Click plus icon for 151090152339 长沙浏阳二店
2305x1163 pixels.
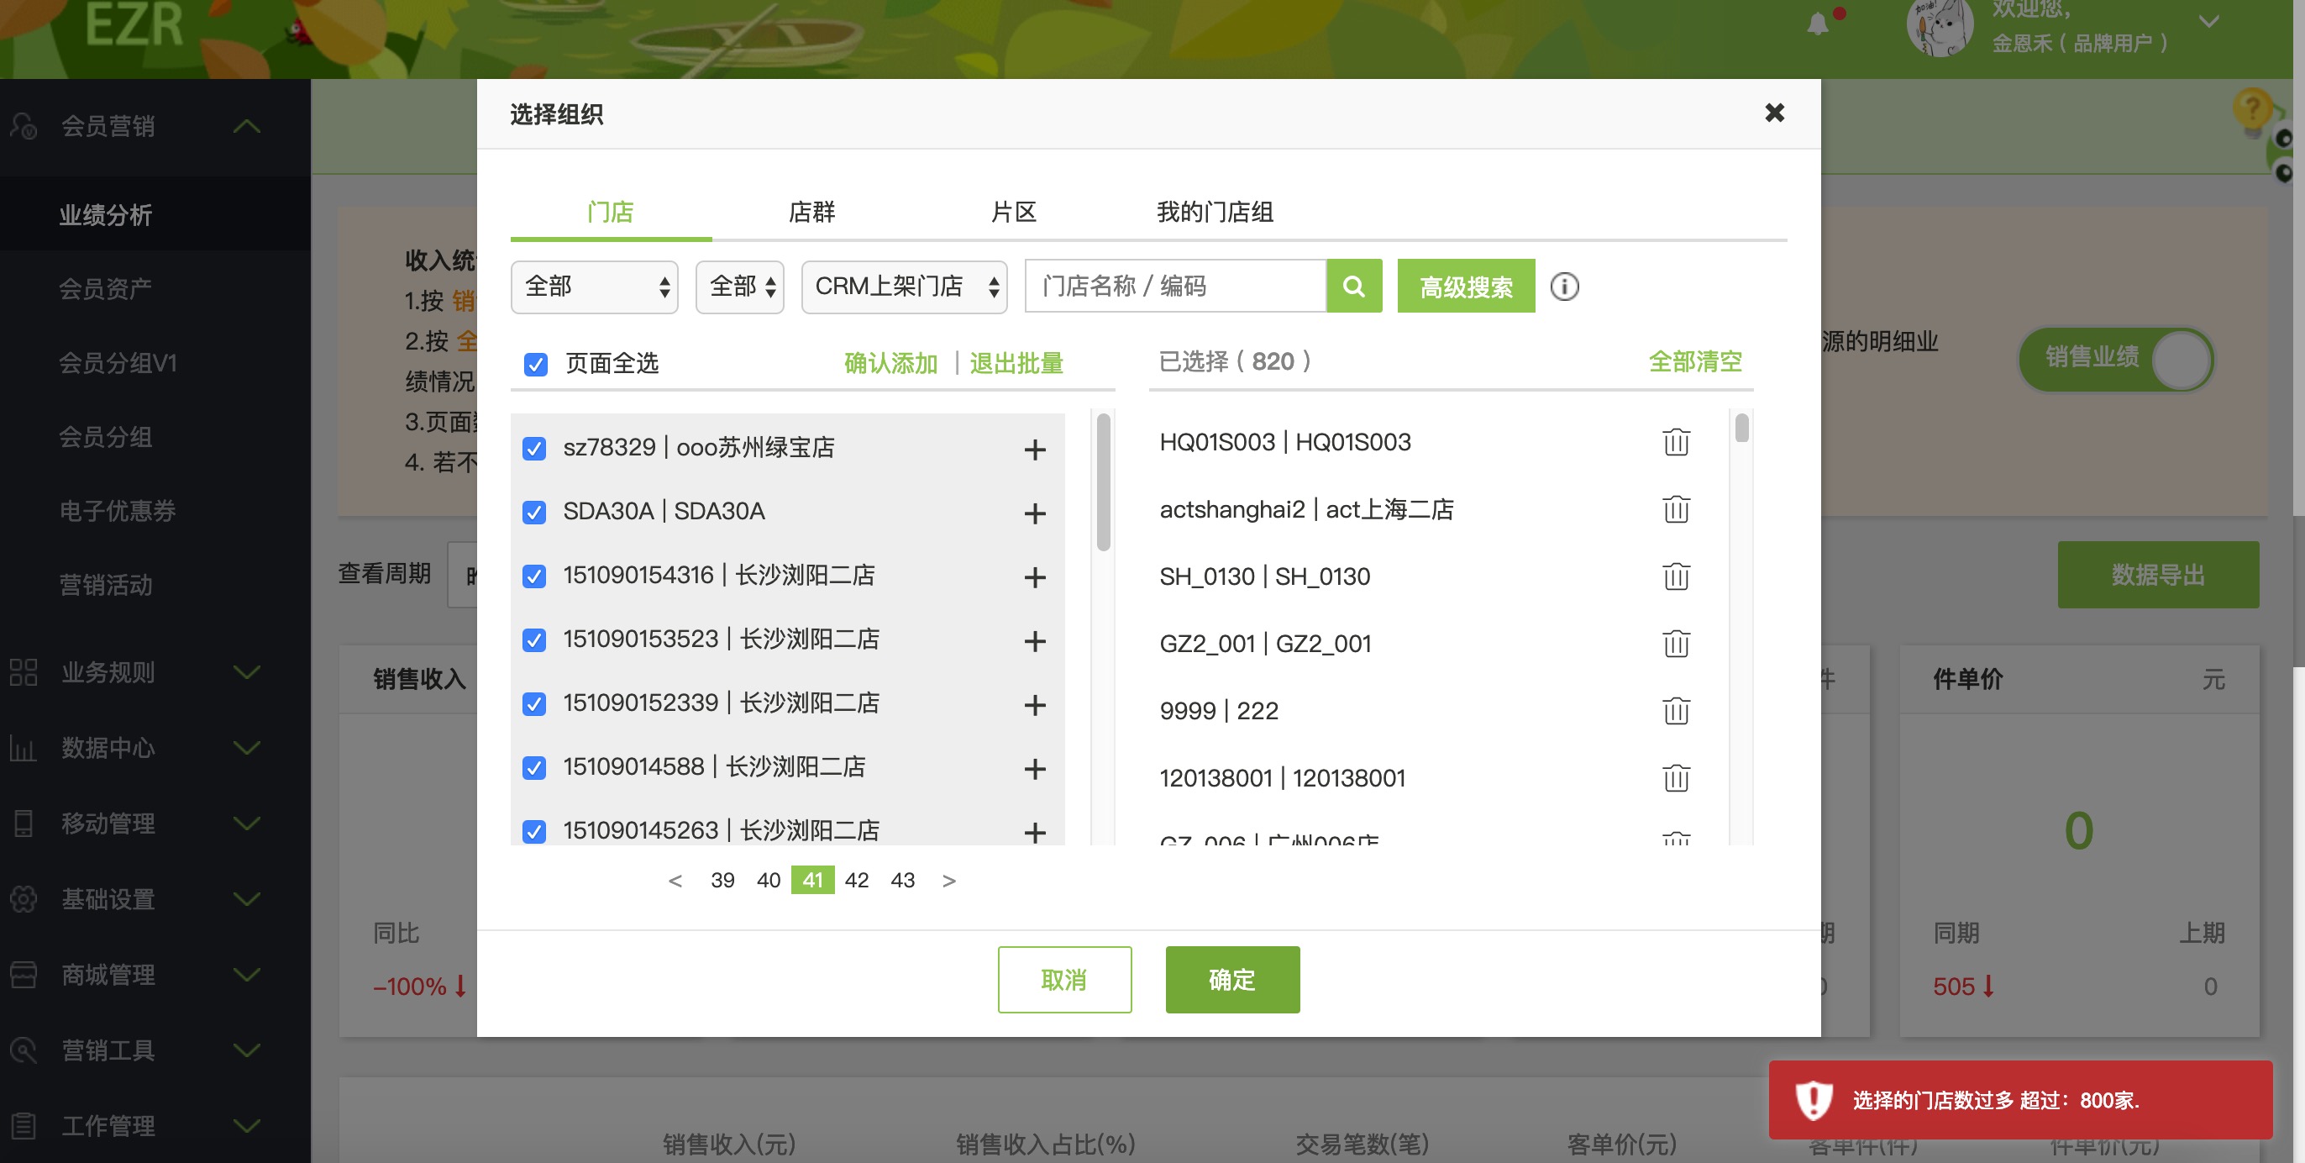pyautogui.click(x=1034, y=704)
